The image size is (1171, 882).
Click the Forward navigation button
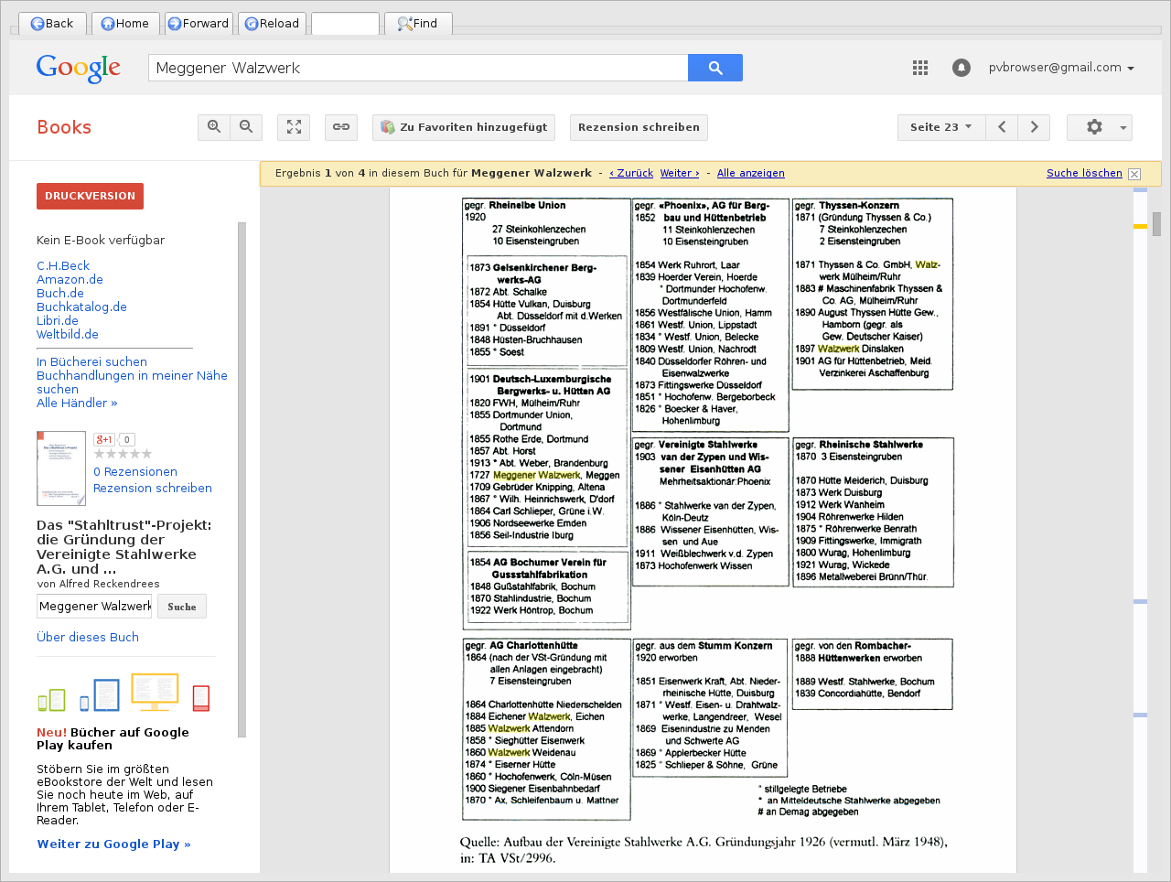tap(199, 23)
